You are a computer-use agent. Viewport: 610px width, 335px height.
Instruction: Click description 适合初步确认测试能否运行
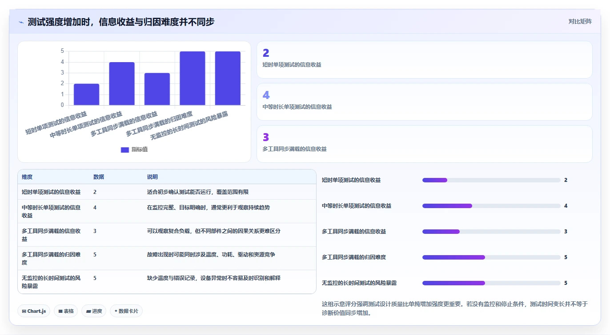click(x=198, y=192)
